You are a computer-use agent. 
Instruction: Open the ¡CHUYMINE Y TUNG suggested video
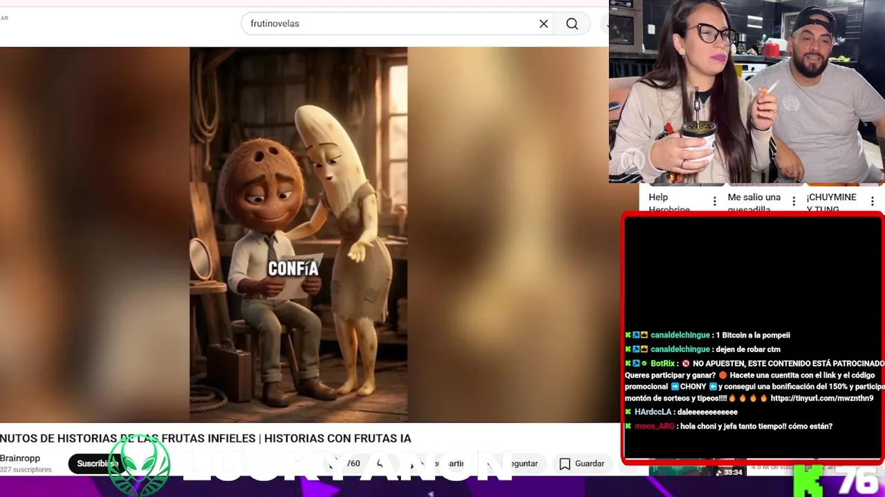832,203
